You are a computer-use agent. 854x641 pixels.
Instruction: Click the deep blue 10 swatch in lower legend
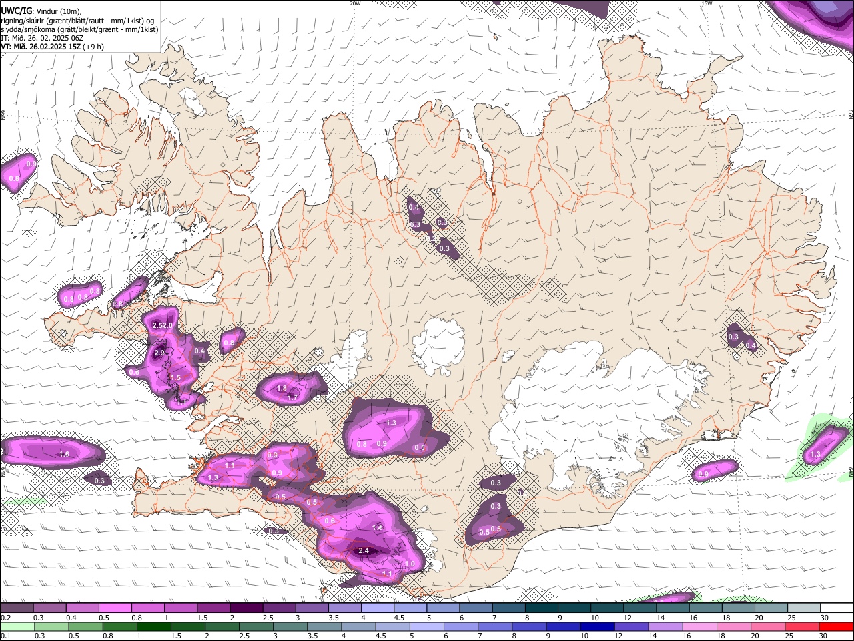597,627
